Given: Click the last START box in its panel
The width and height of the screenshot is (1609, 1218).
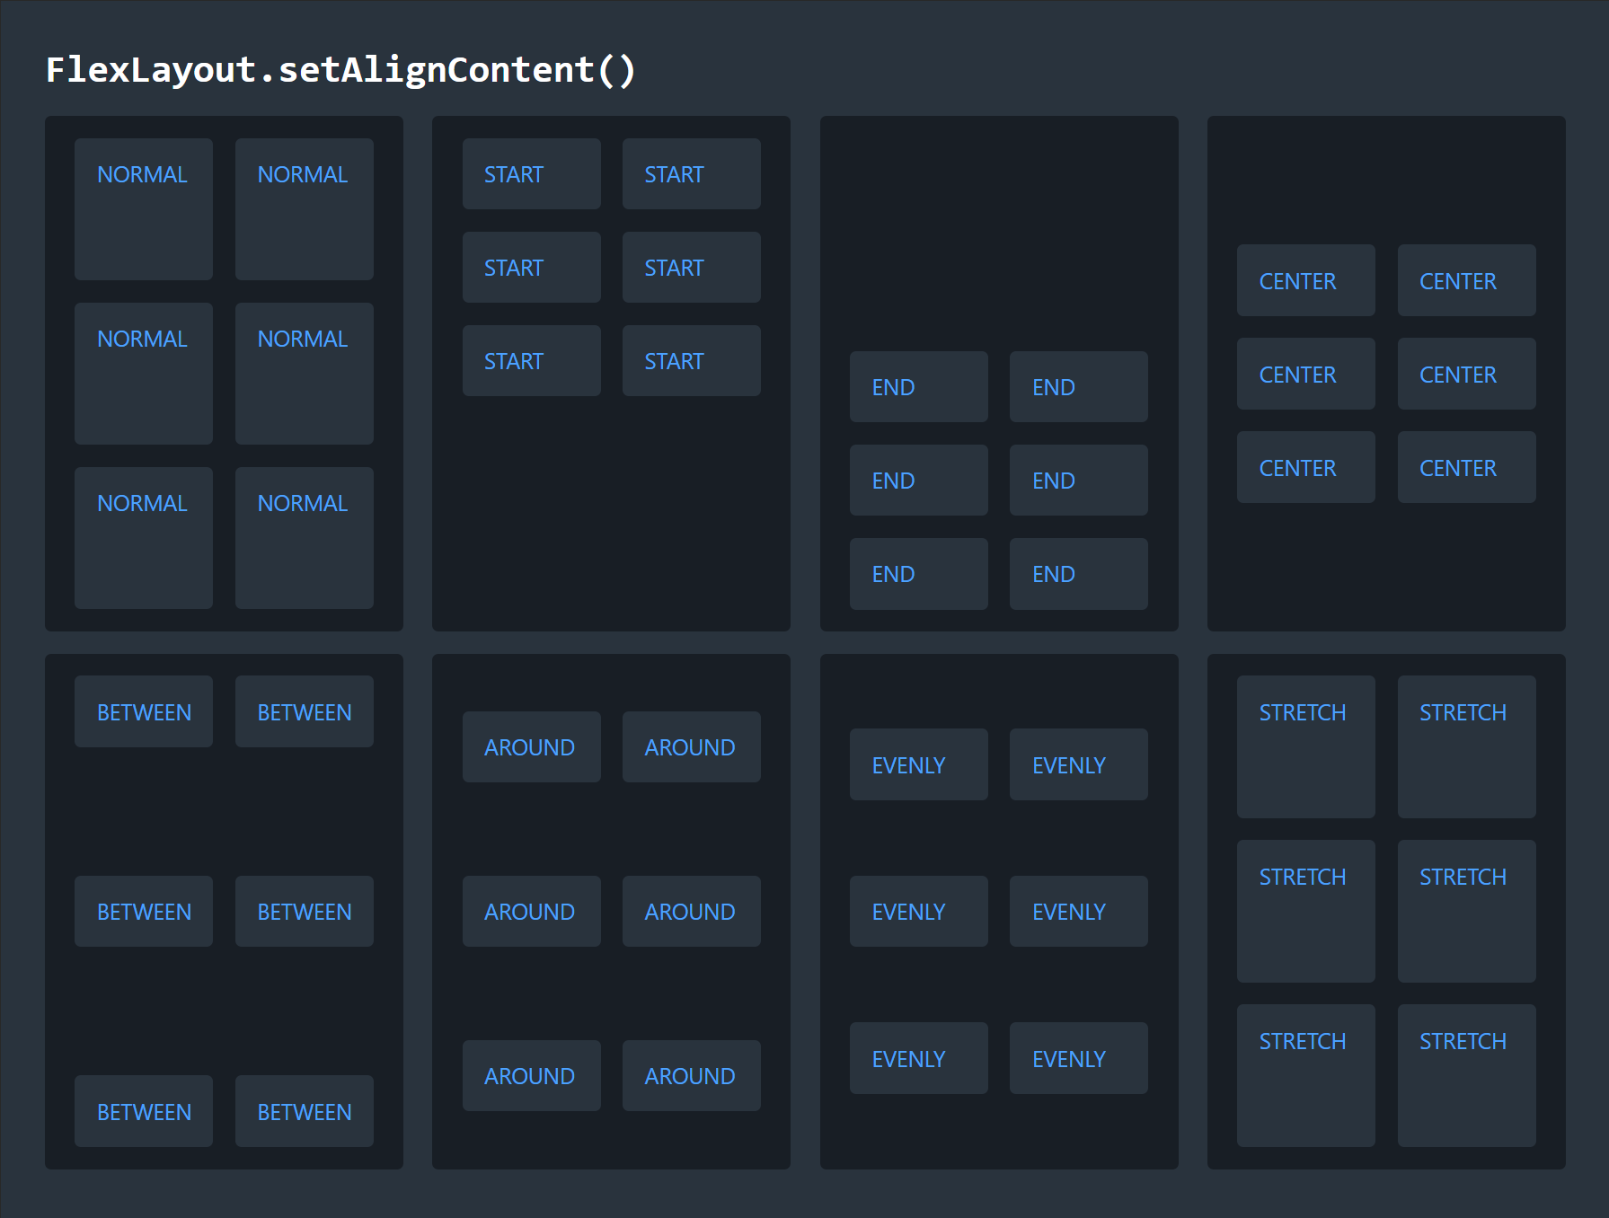Looking at the screenshot, I should coord(692,361).
